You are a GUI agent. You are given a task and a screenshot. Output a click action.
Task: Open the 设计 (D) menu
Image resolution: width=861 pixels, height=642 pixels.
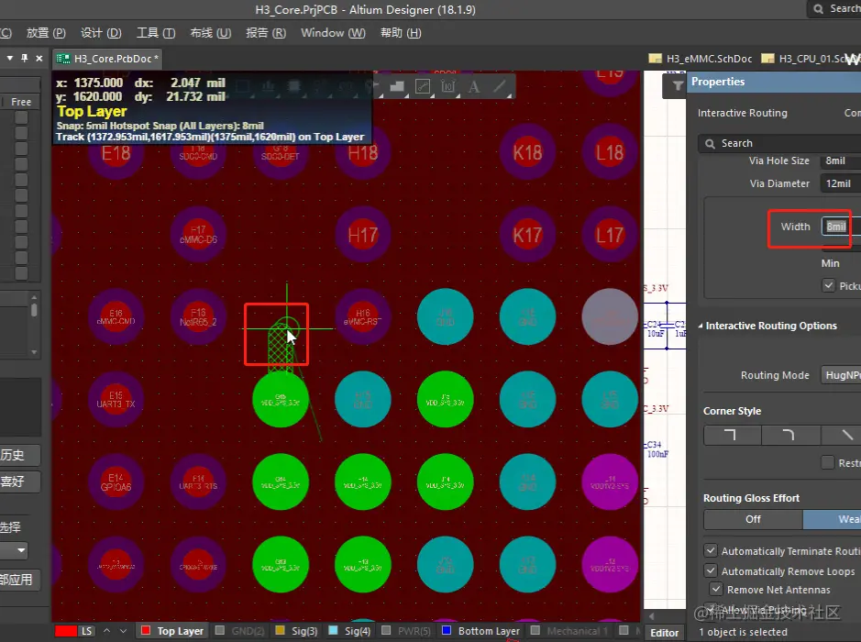(x=101, y=33)
